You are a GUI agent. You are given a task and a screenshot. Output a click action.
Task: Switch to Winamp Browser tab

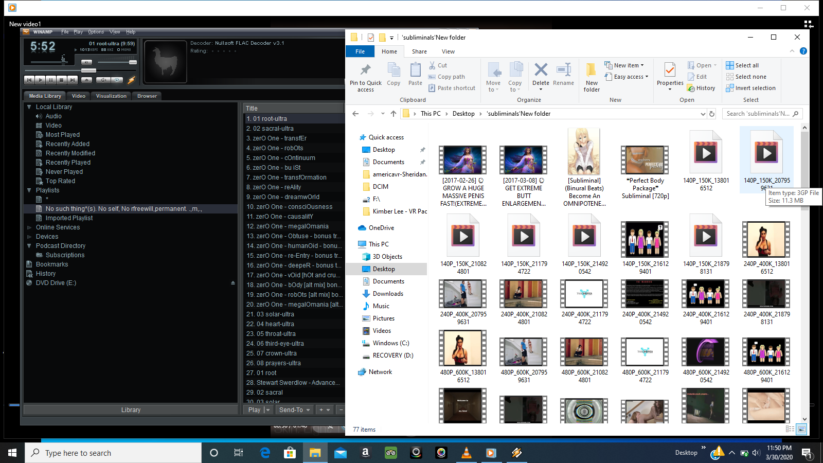[x=147, y=96]
